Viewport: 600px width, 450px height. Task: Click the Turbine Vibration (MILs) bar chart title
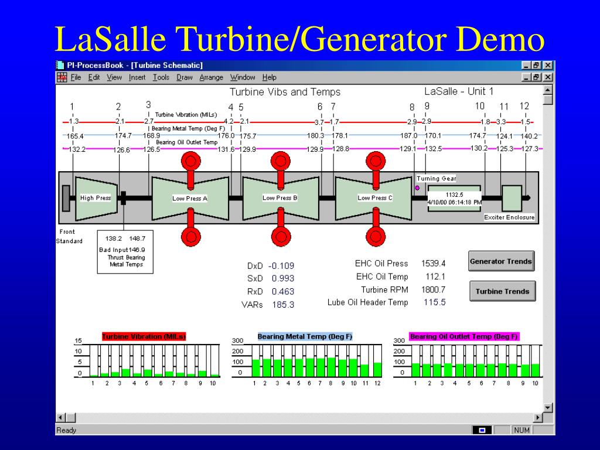point(144,337)
